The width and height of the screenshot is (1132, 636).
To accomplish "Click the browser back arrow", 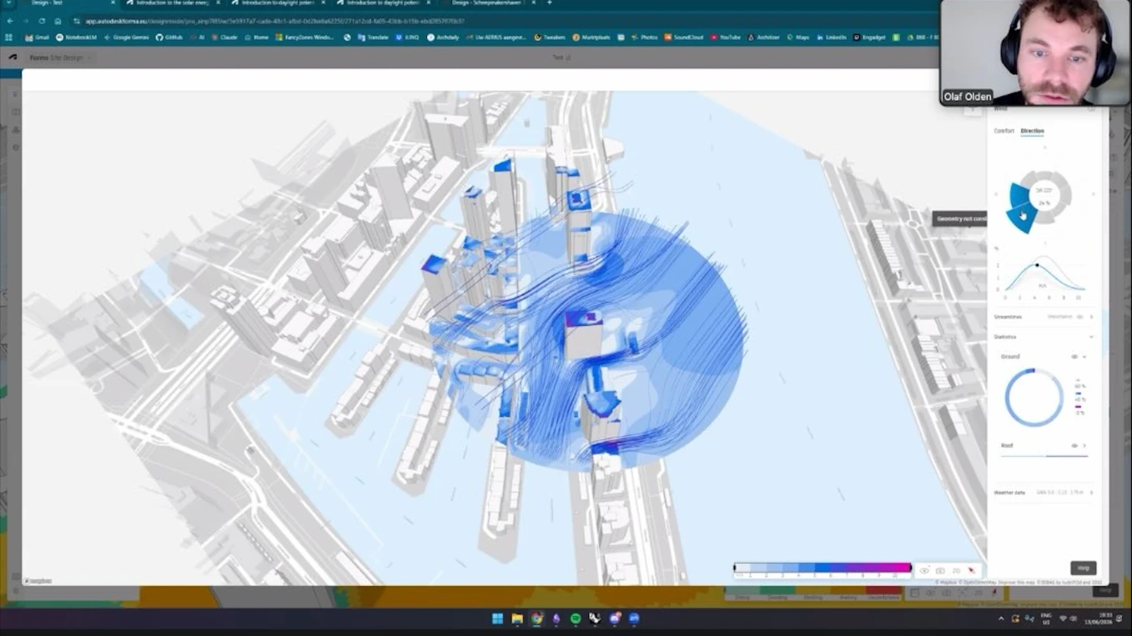I will pyautogui.click(x=10, y=21).
